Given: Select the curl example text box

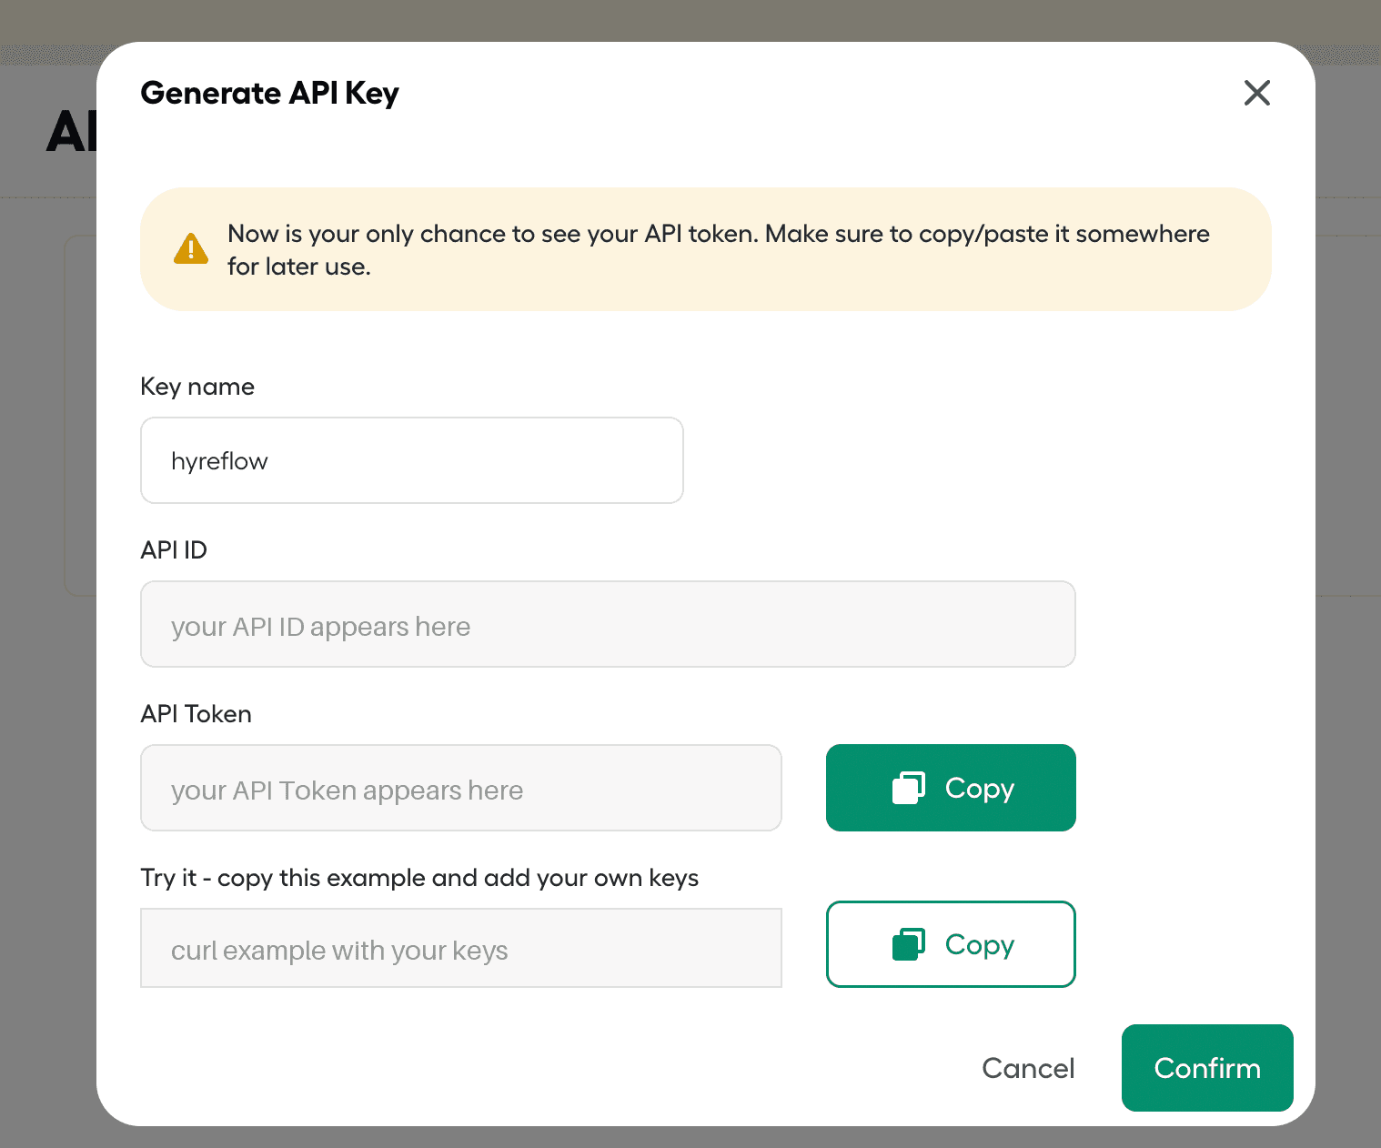Looking at the screenshot, I should coord(461,948).
